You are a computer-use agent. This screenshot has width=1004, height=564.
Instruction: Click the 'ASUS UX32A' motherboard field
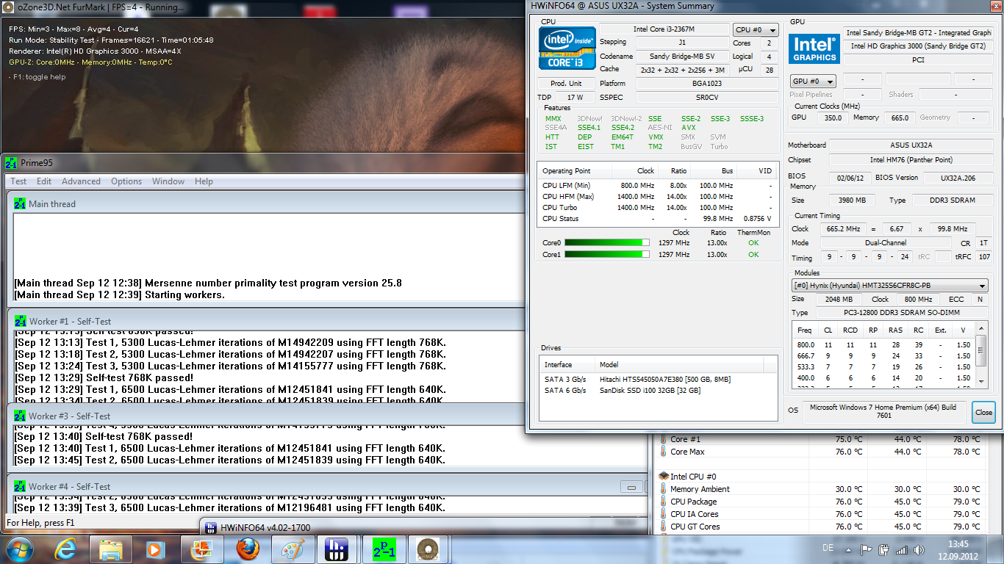point(911,145)
